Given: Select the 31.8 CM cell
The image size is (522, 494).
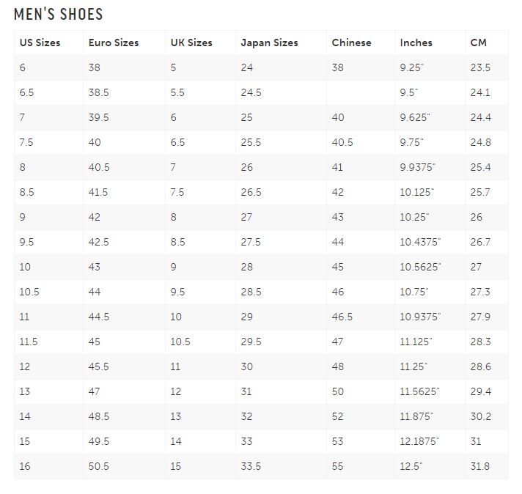Looking at the screenshot, I should pyautogui.click(x=480, y=466).
